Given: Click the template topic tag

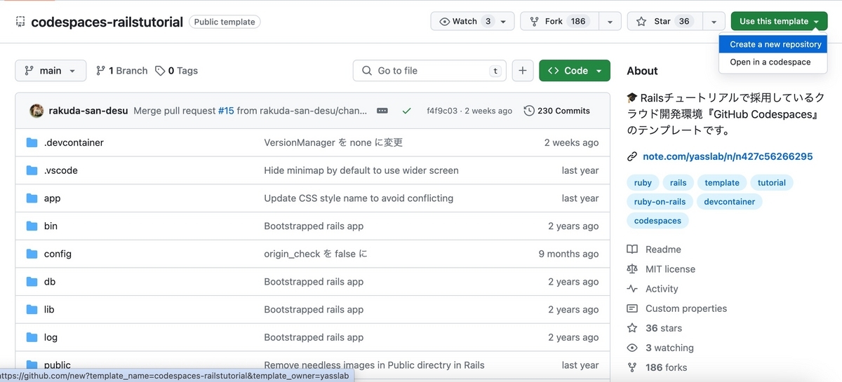Looking at the screenshot, I should pos(722,182).
